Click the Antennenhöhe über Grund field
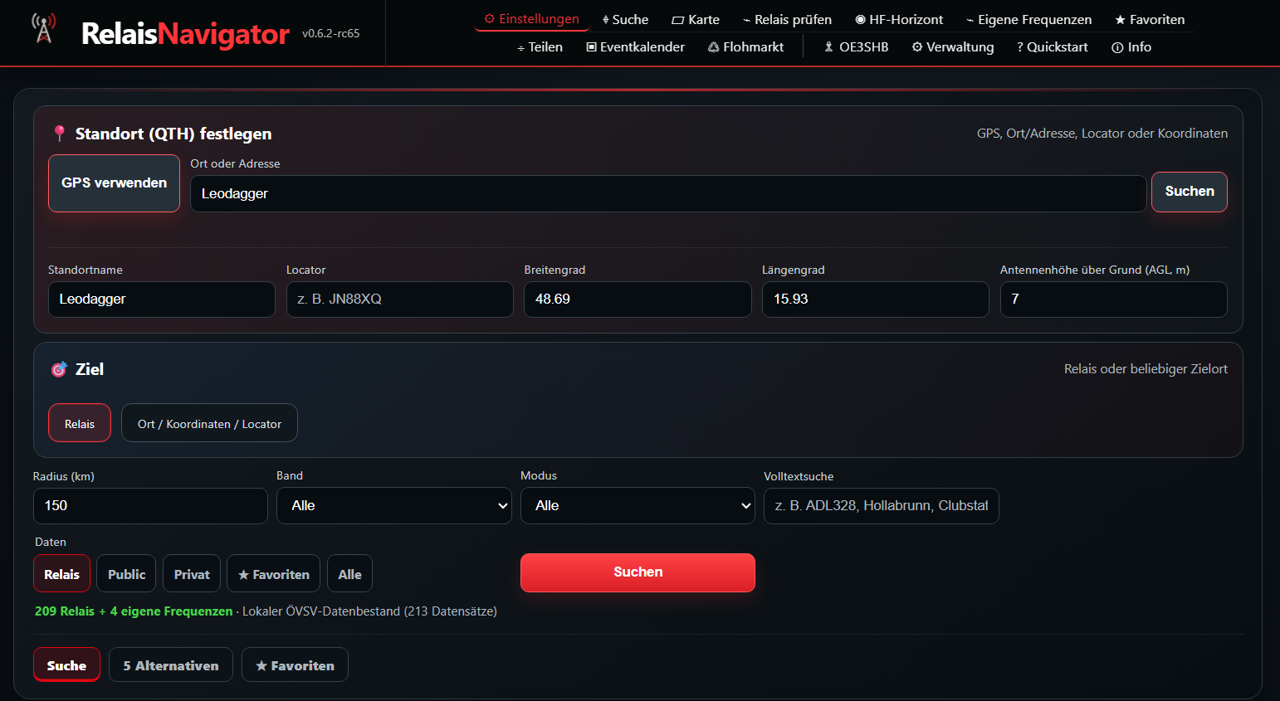Image resolution: width=1280 pixels, height=701 pixels. click(x=1113, y=299)
